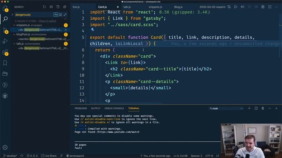This screenshot has height=158, width=282.
Task: Collapse talk.js search result group
Action: 14,44
